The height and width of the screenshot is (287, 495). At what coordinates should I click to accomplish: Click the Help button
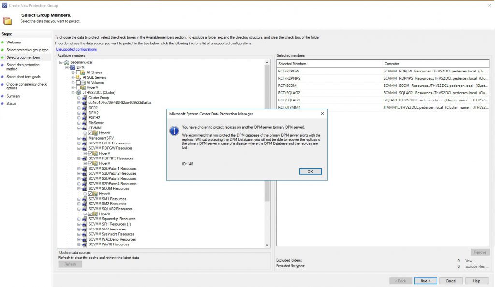point(476,281)
